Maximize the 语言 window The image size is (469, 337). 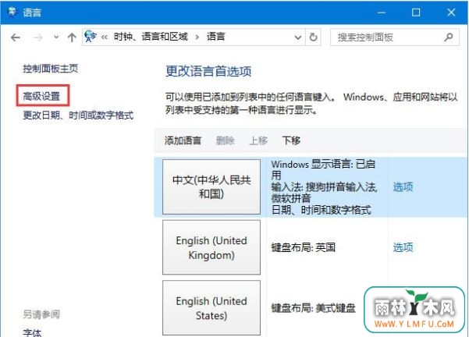coord(416,12)
